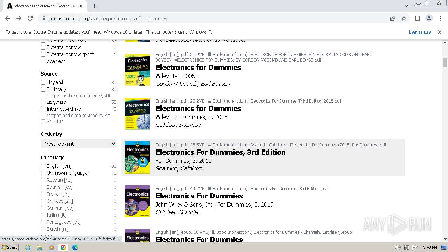View site security lock info
Viewport: 448px width, 252px height.
tap(44, 18)
